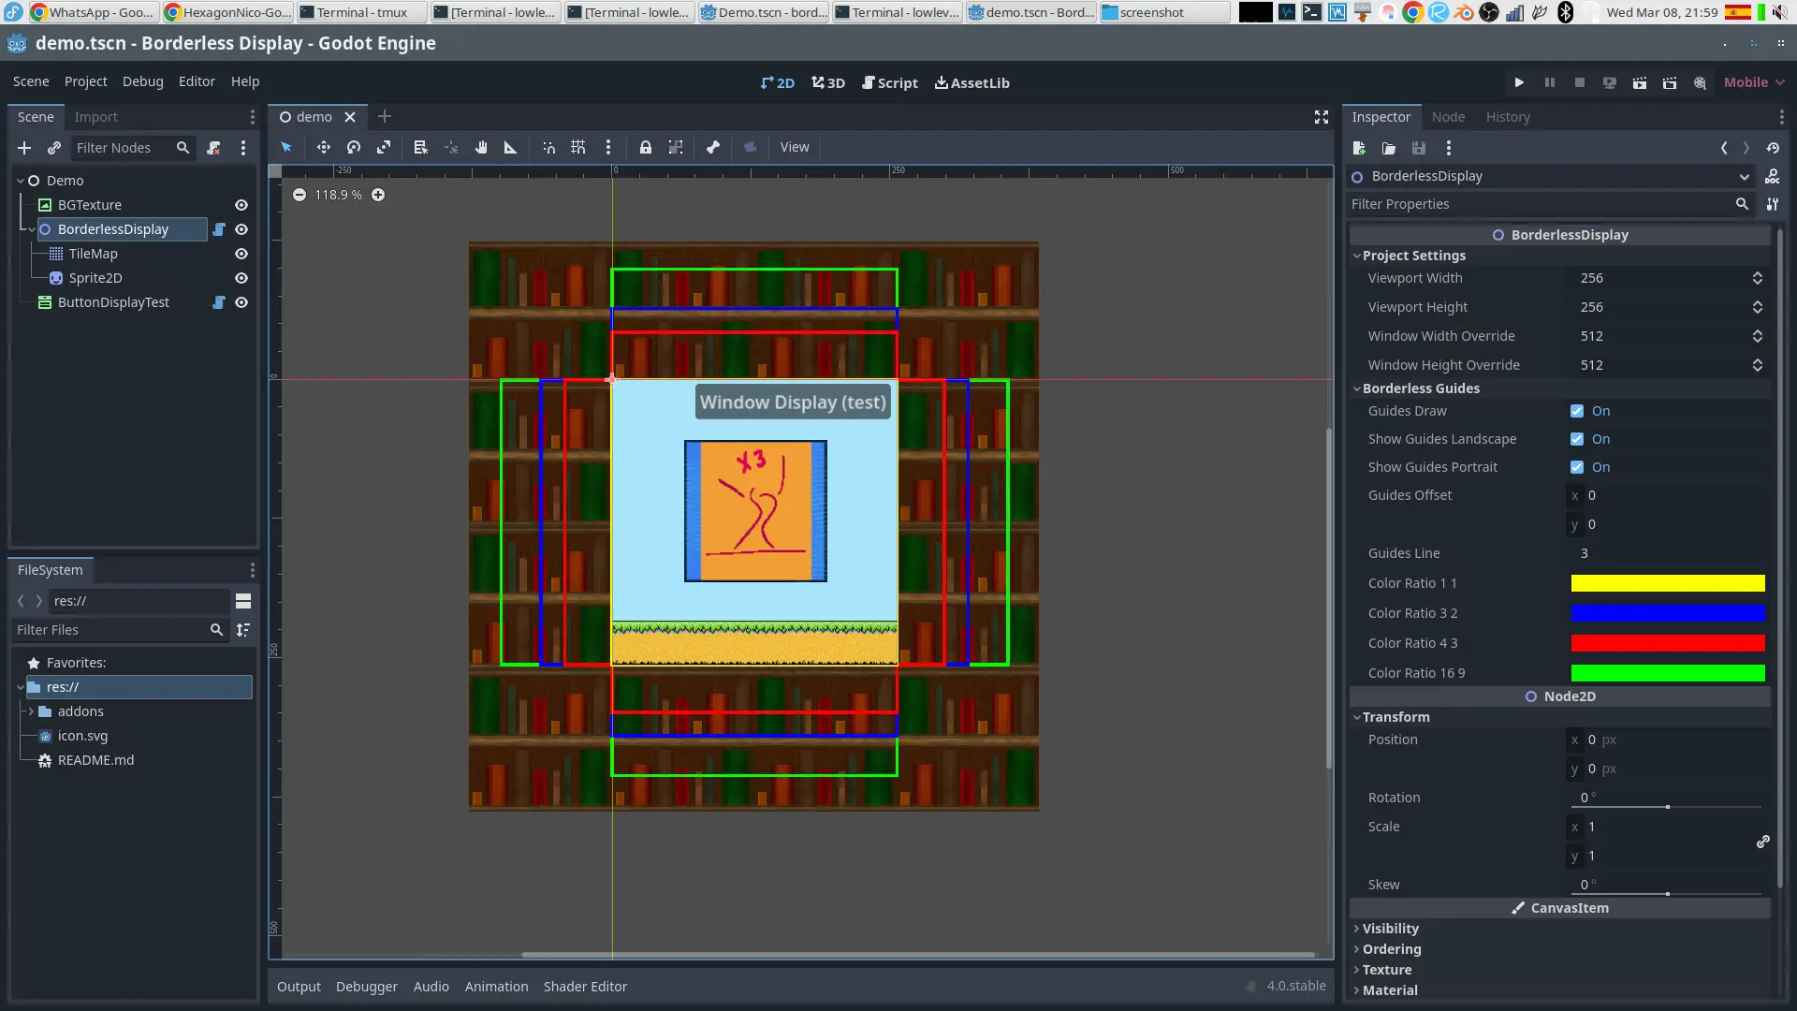Open Output bottom panel
This screenshot has width=1797, height=1011.
(x=299, y=987)
